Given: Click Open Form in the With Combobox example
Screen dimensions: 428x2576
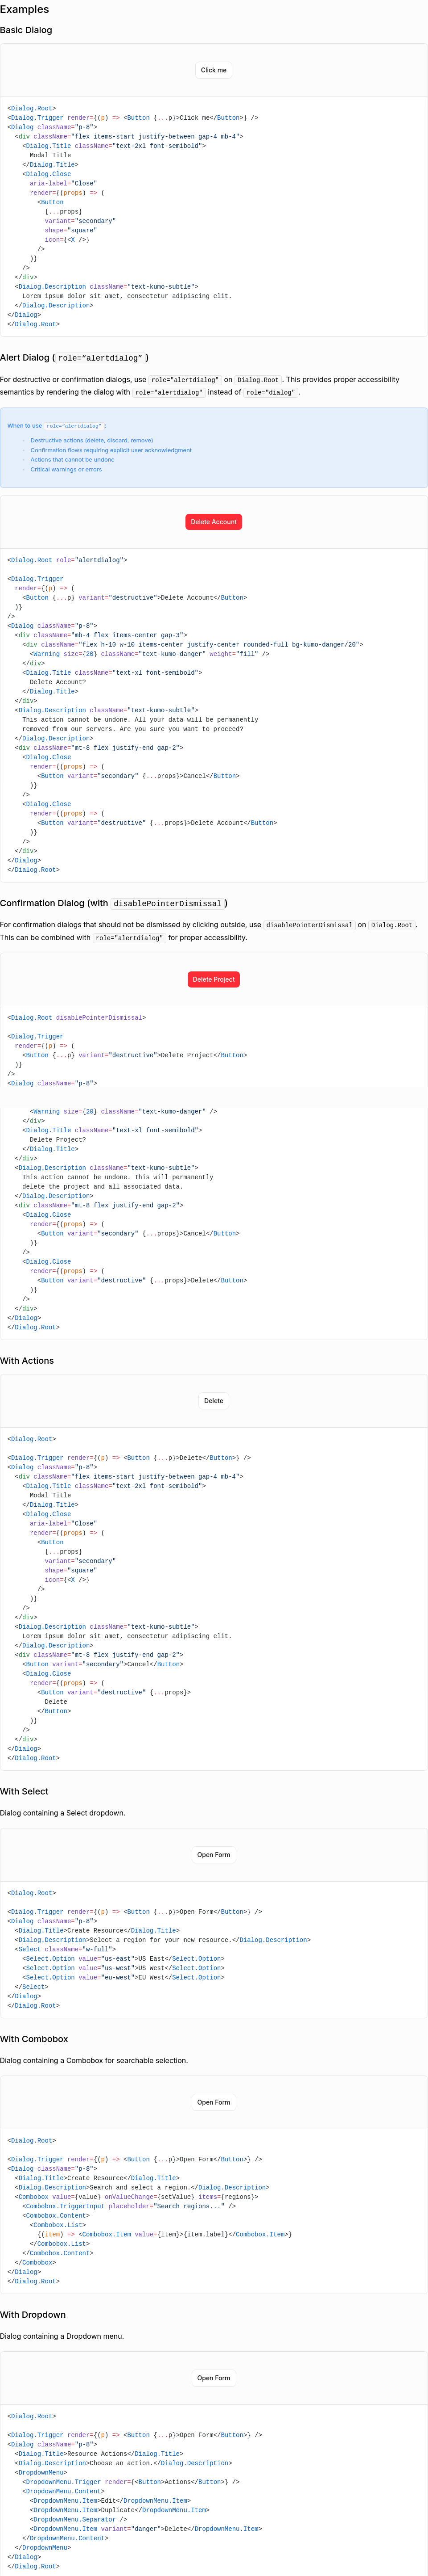Looking at the screenshot, I should point(214,2102).
